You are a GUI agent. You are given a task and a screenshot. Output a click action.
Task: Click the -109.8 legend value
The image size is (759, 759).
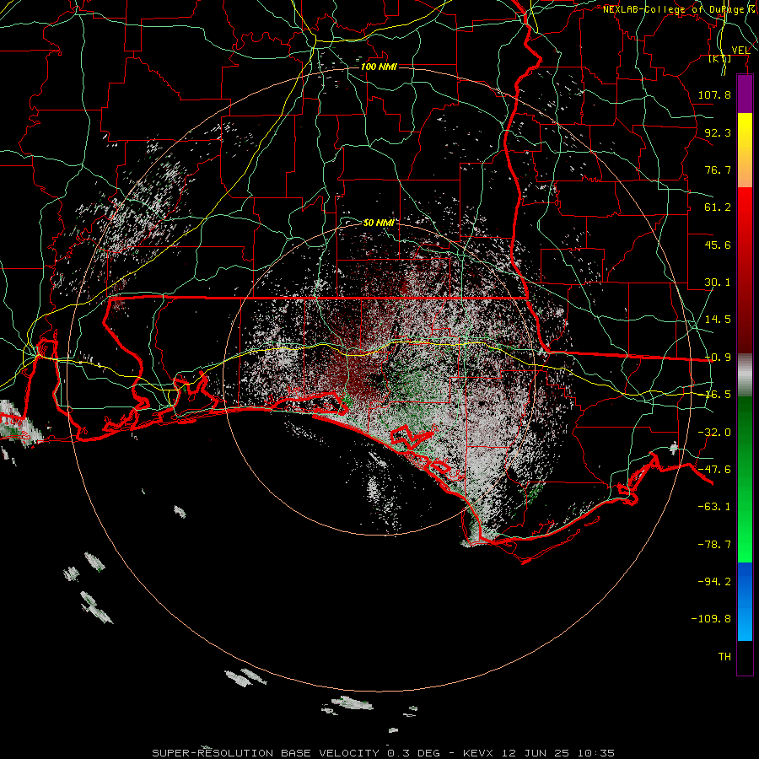click(x=711, y=619)
